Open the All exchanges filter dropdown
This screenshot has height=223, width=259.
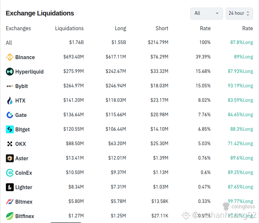pyautogui.click(x=207, y=13)
